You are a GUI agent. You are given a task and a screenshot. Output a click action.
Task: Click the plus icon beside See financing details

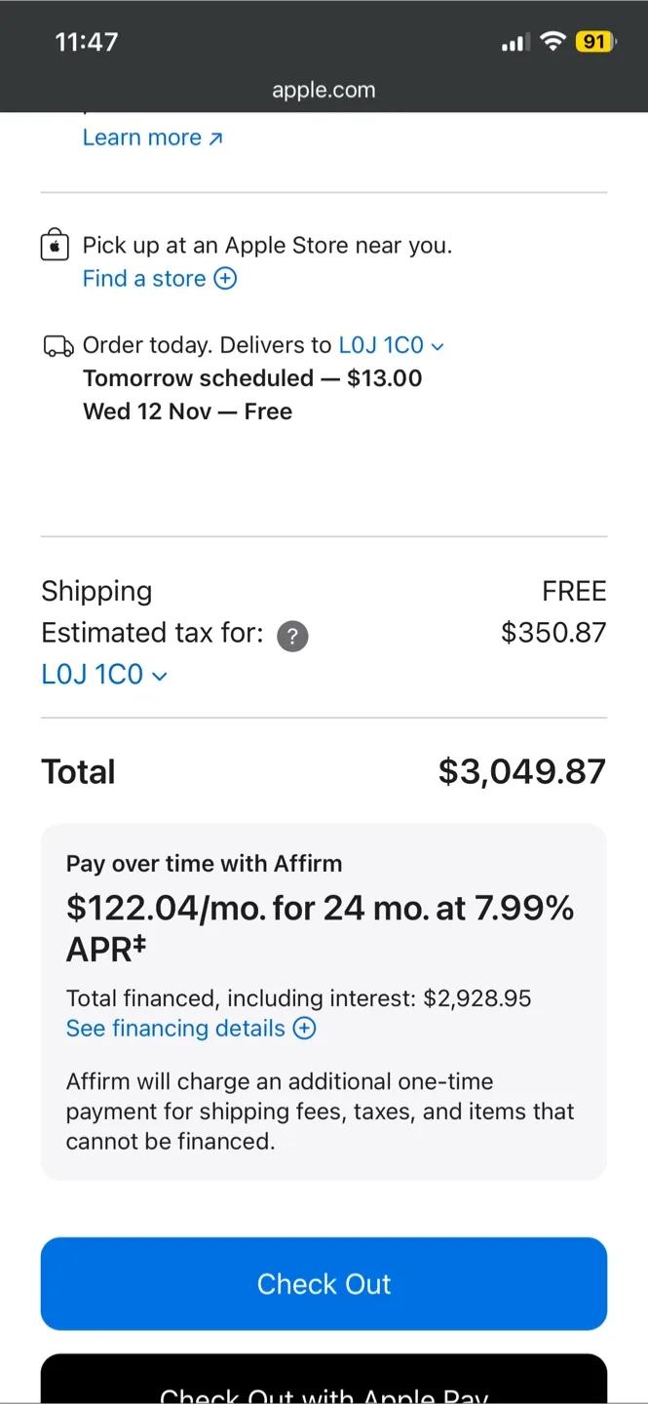tap(304, 1028)
